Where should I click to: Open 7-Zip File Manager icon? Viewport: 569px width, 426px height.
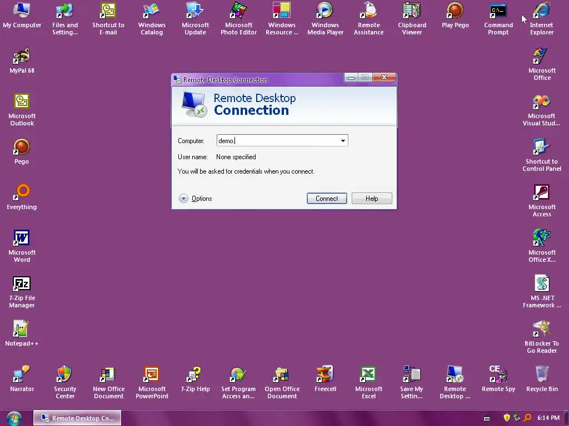pos(22,292)
